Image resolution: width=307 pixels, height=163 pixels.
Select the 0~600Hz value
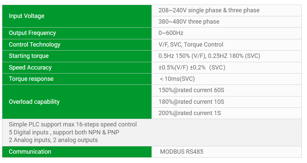[x=171, y=33]
